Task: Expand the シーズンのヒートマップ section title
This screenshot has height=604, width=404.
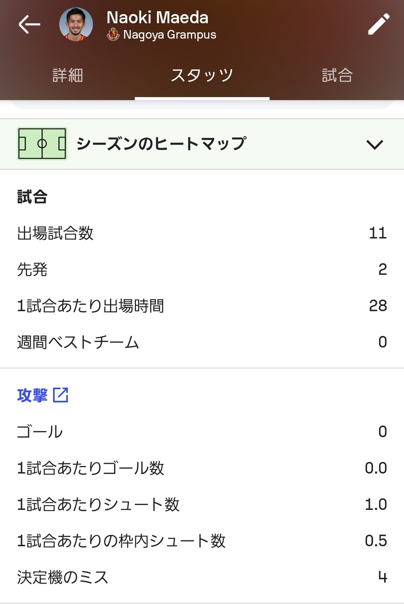Action: (161, 144)
